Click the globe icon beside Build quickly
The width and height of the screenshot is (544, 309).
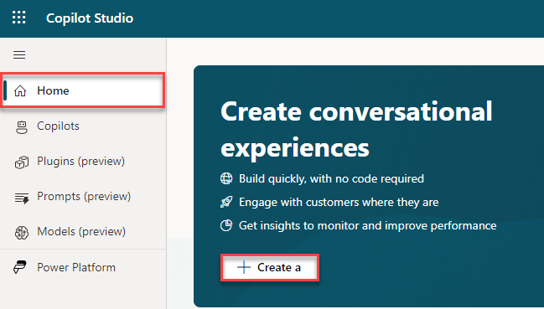[x=226, y=178]
